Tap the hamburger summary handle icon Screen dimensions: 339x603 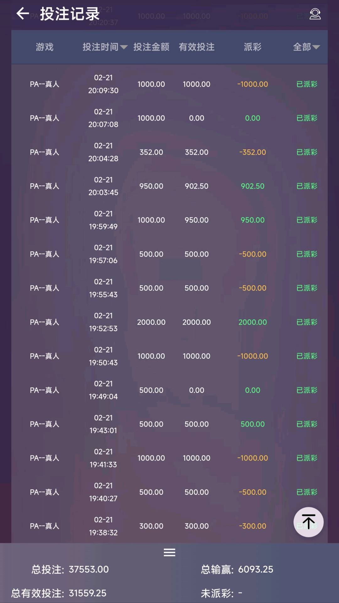(x=169, y=552)
